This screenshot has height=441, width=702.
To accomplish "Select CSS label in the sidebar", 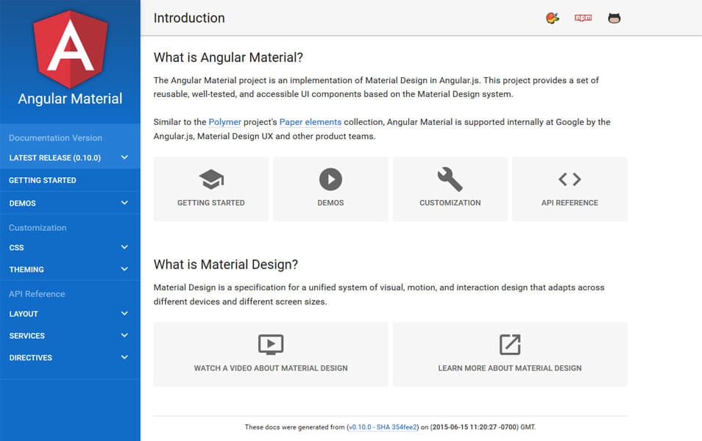I will pyautogui.click(x=17, y=248).
